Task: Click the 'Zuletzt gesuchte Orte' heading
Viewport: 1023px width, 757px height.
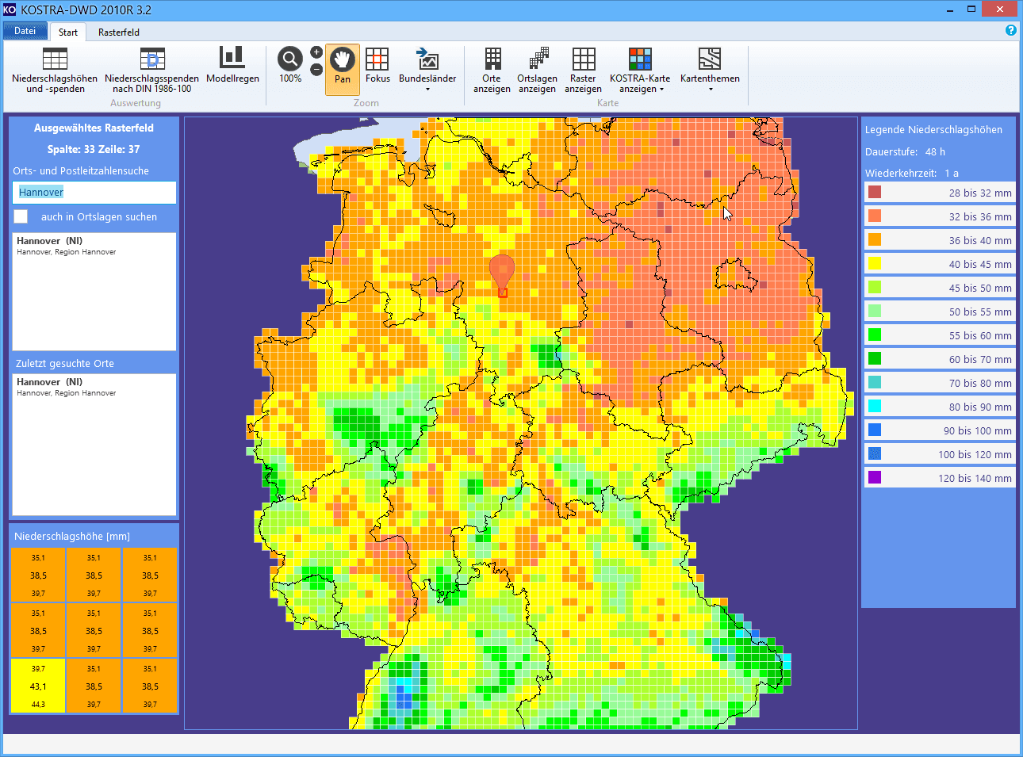Action: coord(65,364)
